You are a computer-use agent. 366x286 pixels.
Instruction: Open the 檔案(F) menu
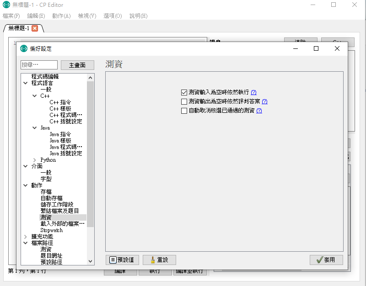11,16
